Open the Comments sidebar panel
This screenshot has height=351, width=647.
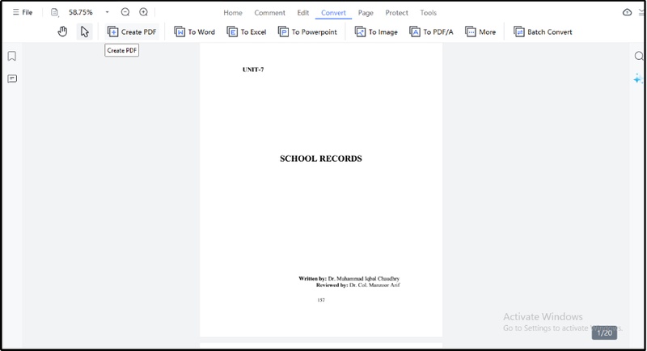pyautogui.click(x=12, y=78)
